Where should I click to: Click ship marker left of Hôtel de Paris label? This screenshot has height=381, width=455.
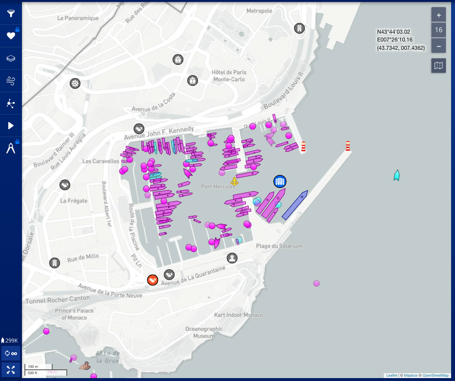pos(193,80)
